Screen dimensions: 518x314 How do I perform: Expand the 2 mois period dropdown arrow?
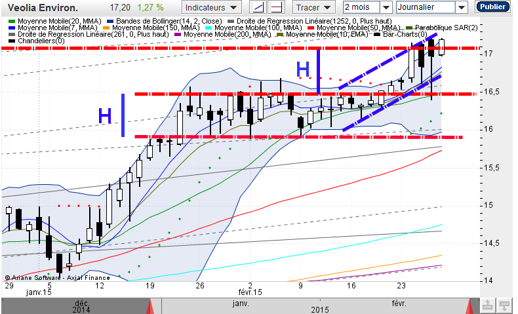click(386, 7)
